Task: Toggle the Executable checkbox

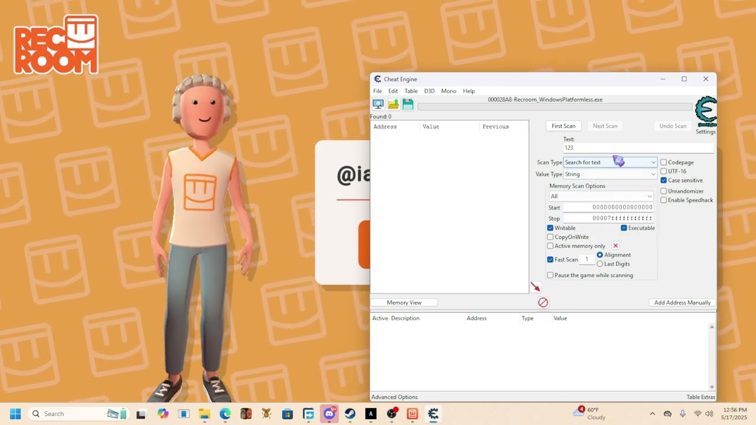Action: pyautogui.click(x=624, y=228)
